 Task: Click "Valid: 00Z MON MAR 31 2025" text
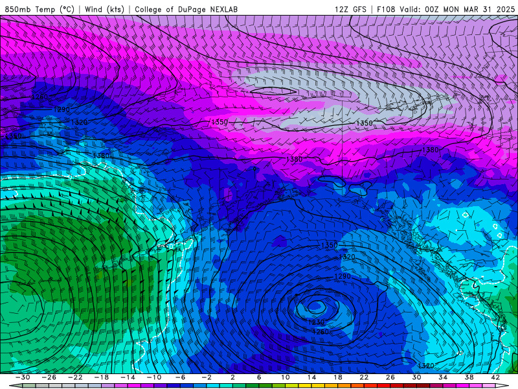457,9
